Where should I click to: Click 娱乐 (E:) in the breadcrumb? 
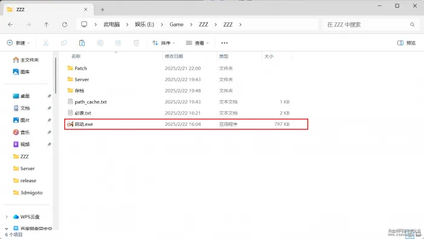[144, 25]
